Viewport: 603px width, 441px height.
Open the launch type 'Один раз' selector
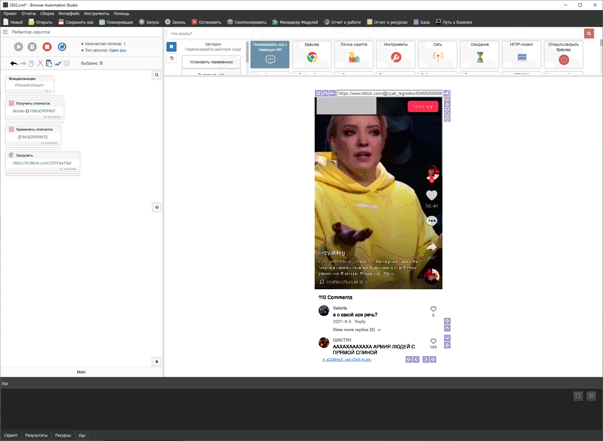pyautogui.click(x=117, y=50)
